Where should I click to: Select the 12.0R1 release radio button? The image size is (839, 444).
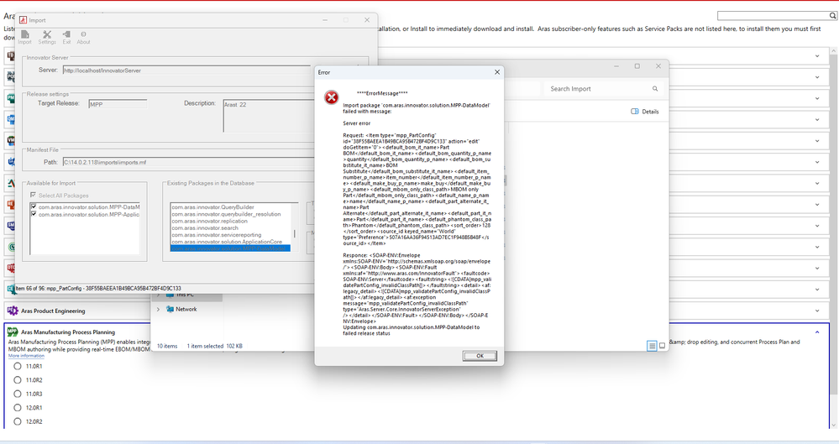[18, 407]
